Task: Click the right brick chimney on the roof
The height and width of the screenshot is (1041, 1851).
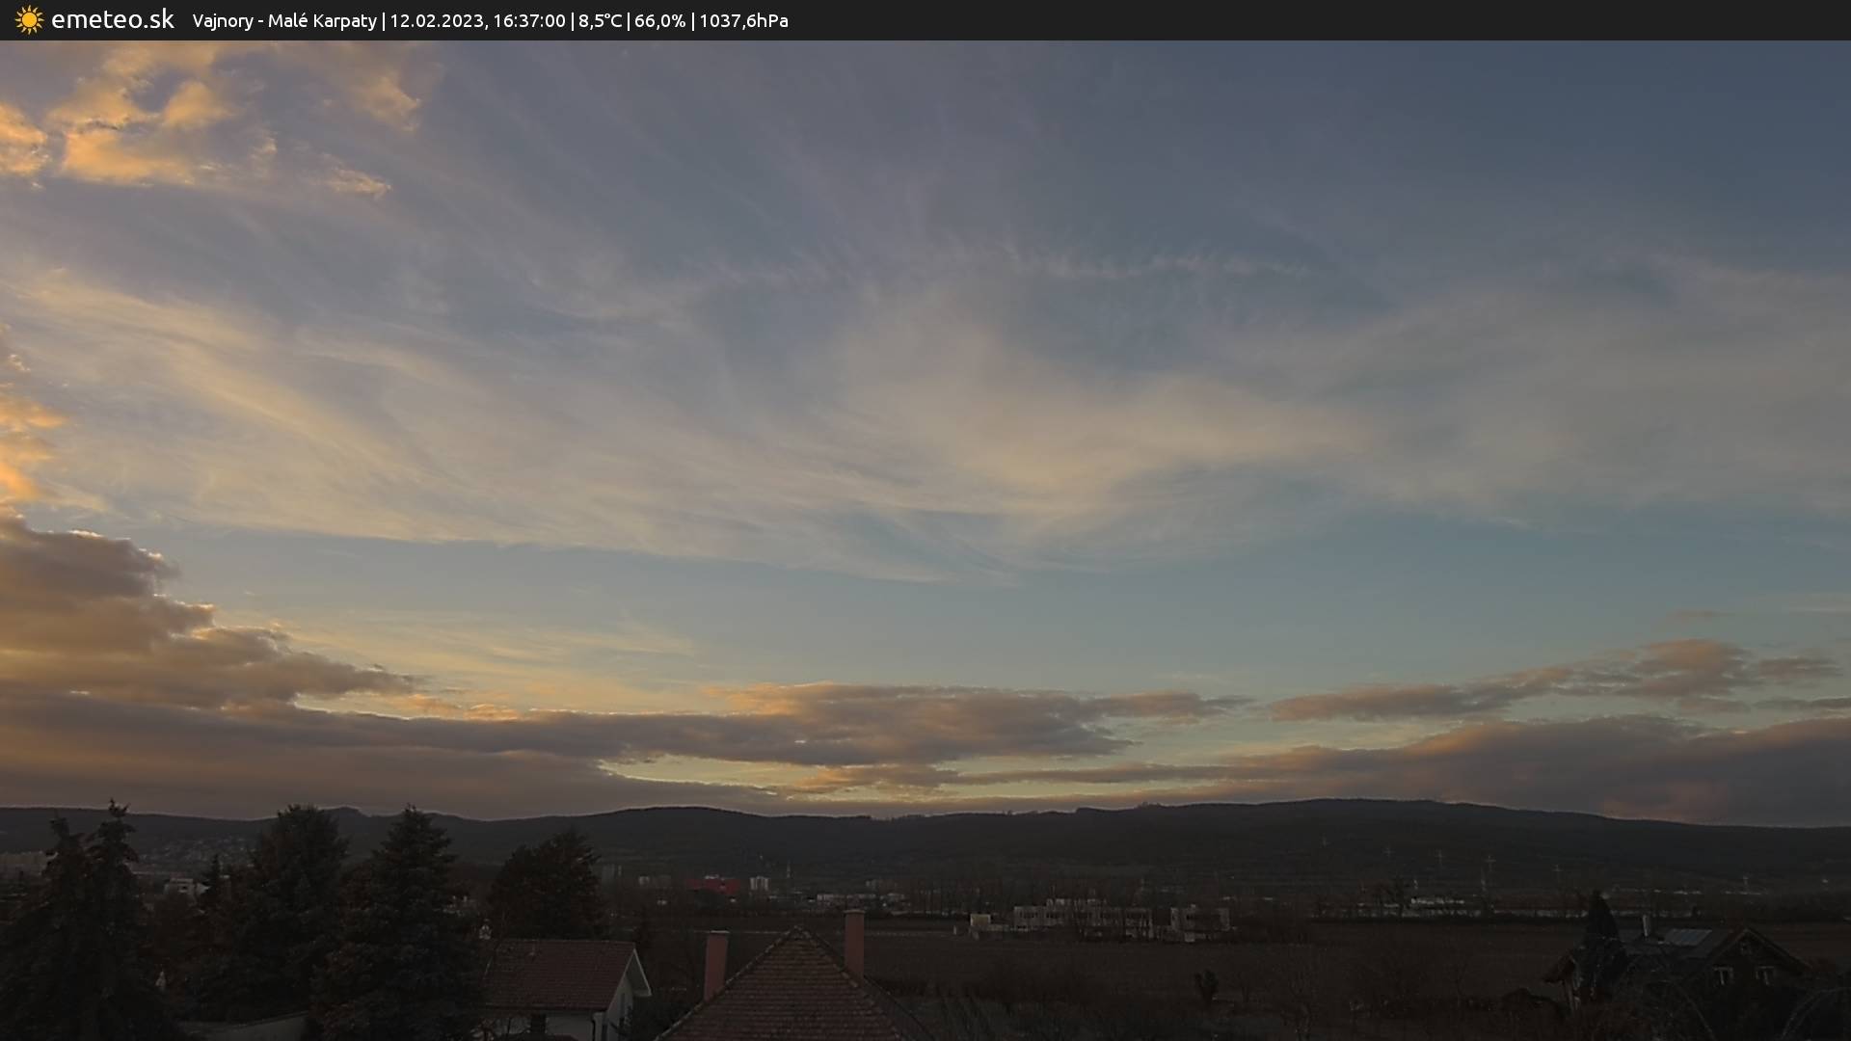Action: [x=853, y=940]
